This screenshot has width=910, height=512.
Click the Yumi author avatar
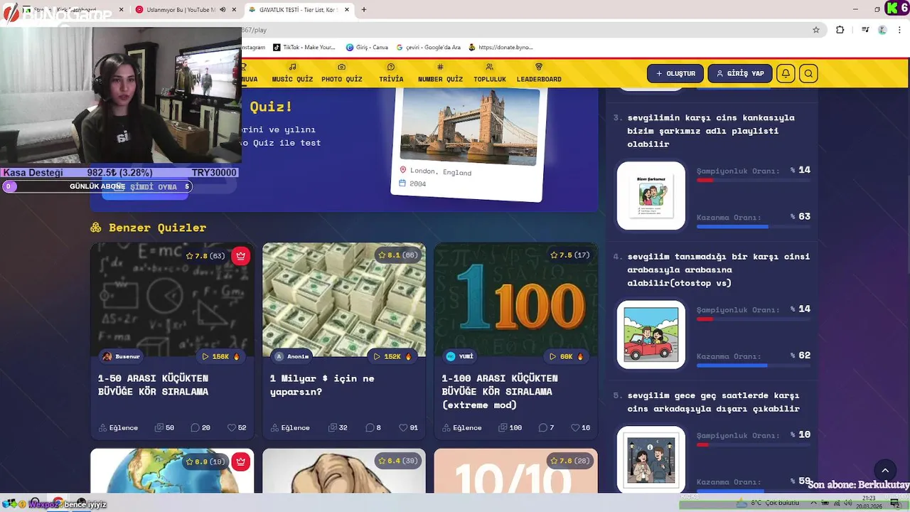[451, 356]
